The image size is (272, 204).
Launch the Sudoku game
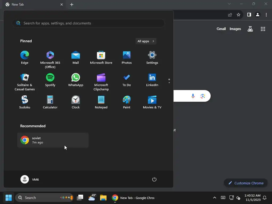coord(25,102)
